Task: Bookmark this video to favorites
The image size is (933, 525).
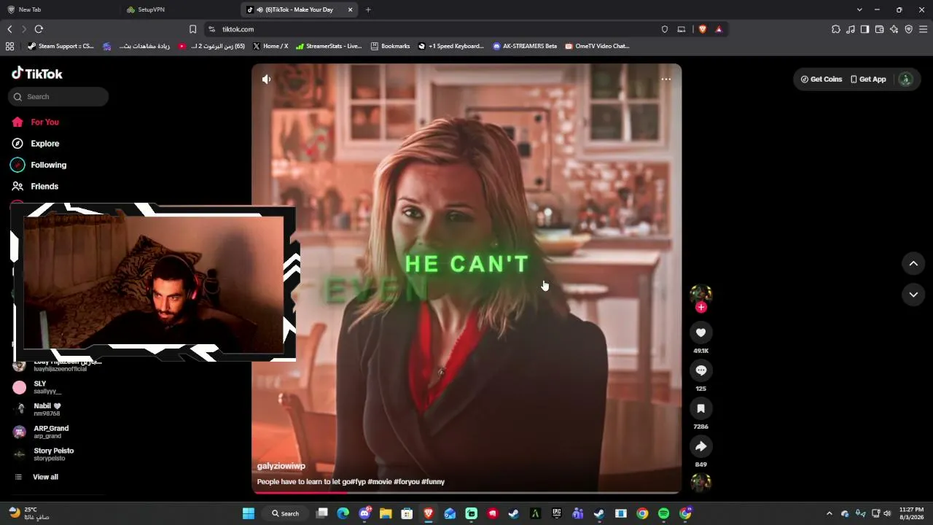Action: tap(700, 408)
